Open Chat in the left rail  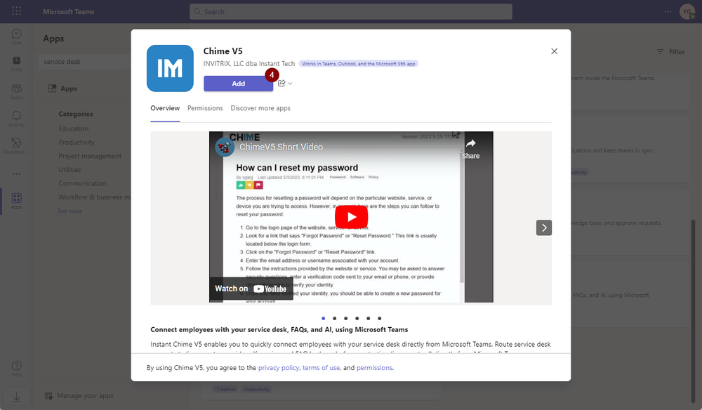pos(17,37)
